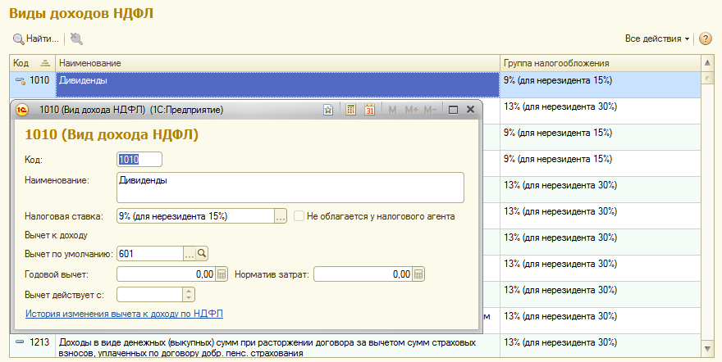Click the Вычет по умолчанию field 601
This screenshot has width=722, height=362.
click(150, 253)
